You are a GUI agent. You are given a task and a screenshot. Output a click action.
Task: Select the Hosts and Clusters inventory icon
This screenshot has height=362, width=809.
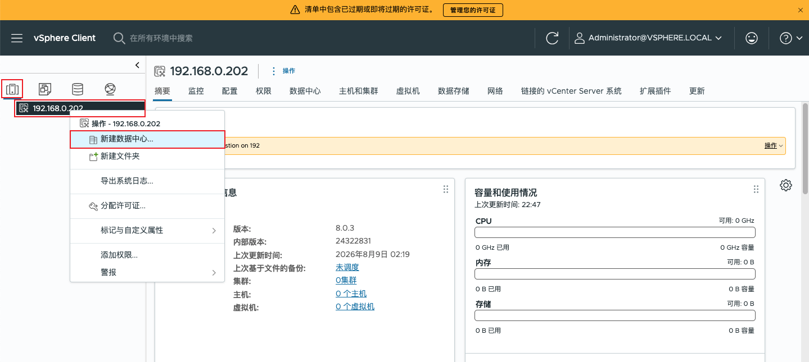(12, 89)
